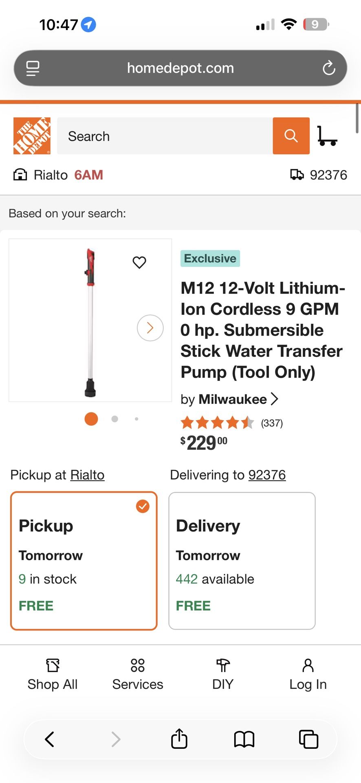Change the Rialto pickup store link
361x783 pixels.
[87, 475]
